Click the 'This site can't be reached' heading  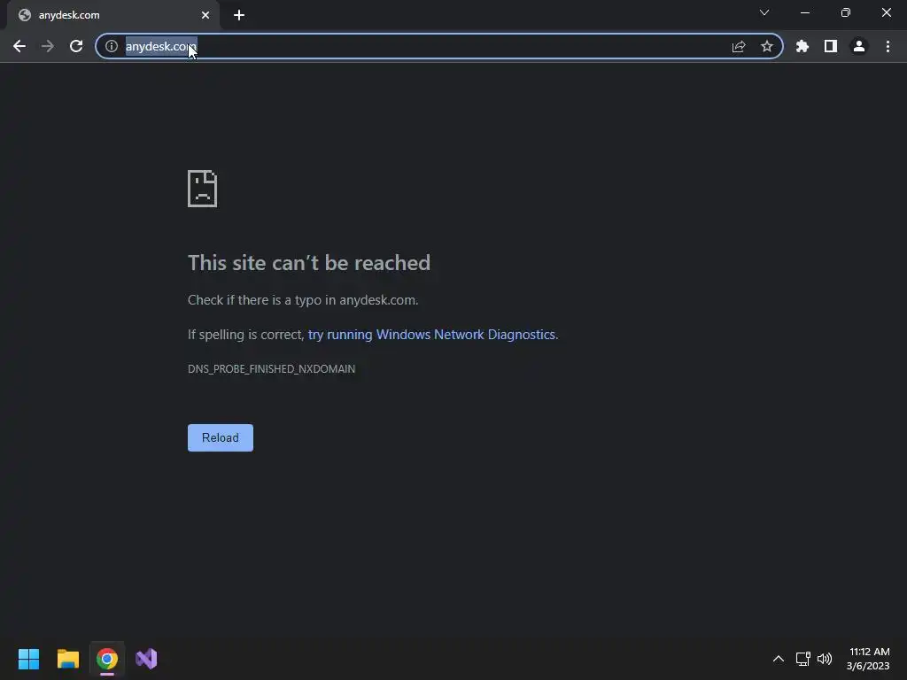[309, 262]
